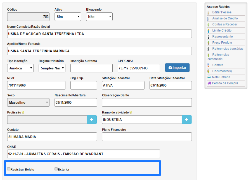Image resolution: width=251 pixels, height=183 pixels.
Task: Open the Ativo dropdown
Action: point(68,17)
